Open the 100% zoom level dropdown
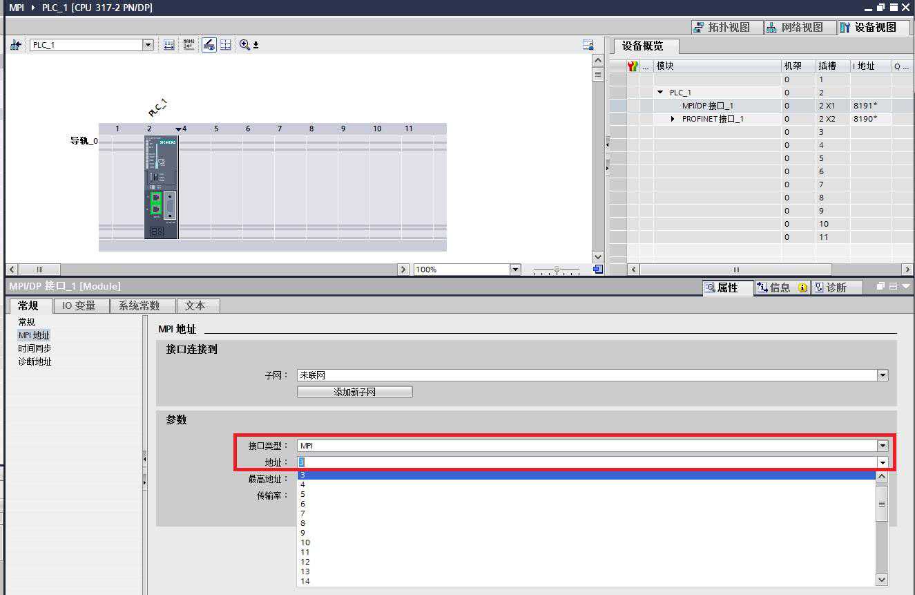 514,270
